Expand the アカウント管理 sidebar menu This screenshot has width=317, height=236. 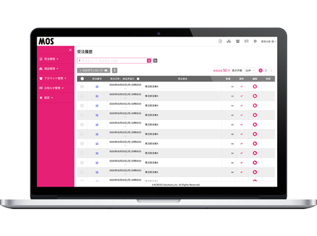[53, 78]
